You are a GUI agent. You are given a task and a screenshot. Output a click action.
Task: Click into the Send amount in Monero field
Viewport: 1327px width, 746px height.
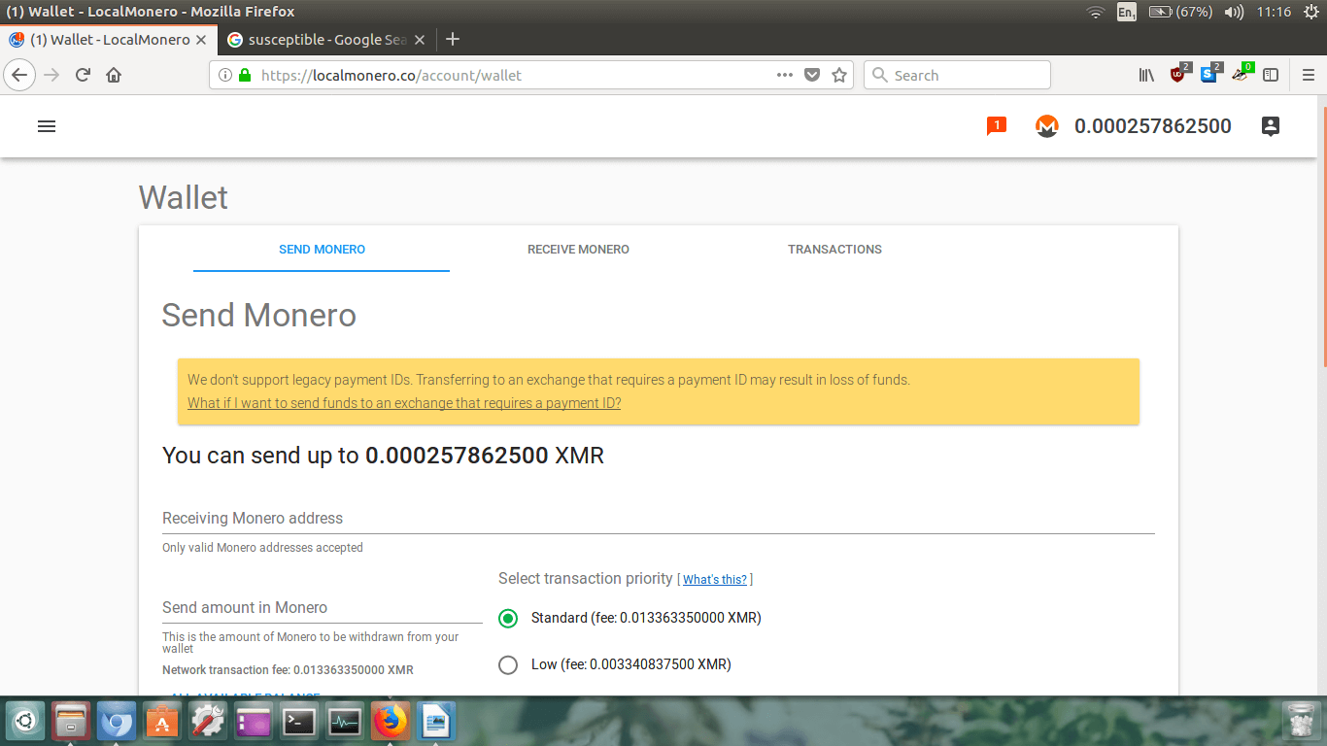322,608
